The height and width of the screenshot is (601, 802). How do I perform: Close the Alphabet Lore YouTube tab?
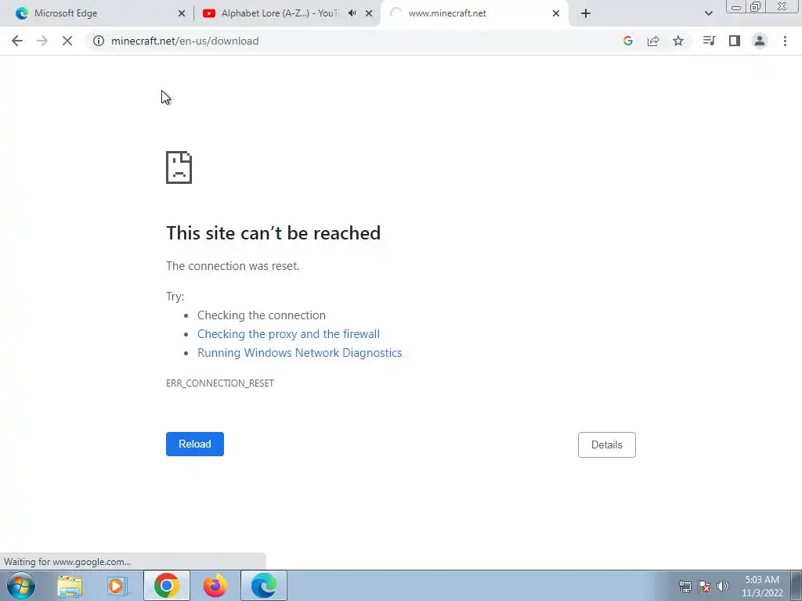click(369, 13)
